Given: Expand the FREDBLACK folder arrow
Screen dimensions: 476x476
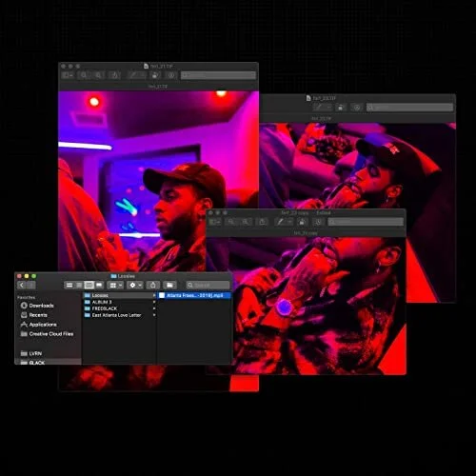Looking at the screenshot, I should pyautogui.click(x=154, y=308).
